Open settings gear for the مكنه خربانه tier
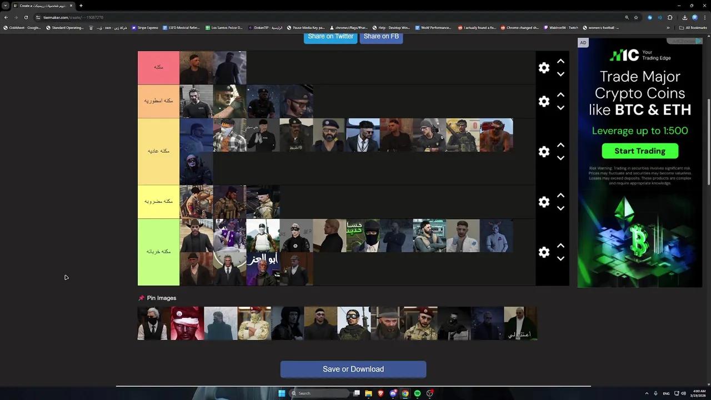The image size is (711, 400). pyautogui.click(x=544, y=252)
